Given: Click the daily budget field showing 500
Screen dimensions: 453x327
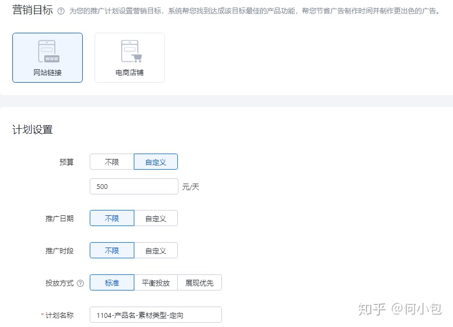Looking at the screenshot, I should 134,186.
